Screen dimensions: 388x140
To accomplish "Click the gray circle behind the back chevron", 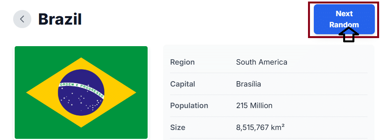I will pyautogui.click(x=22, y=19).
